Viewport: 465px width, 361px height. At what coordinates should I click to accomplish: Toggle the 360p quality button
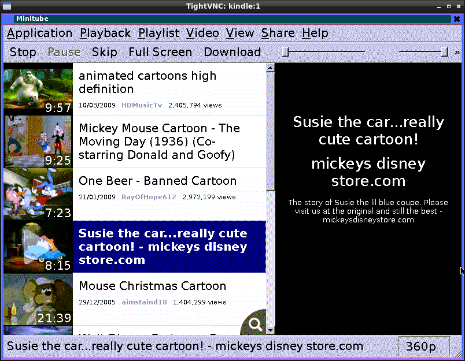(420, 347)
